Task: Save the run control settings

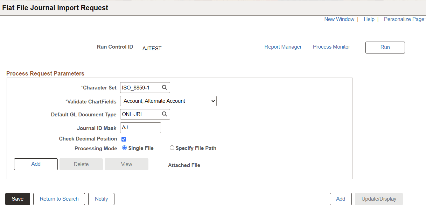Action: click(17, 199)
